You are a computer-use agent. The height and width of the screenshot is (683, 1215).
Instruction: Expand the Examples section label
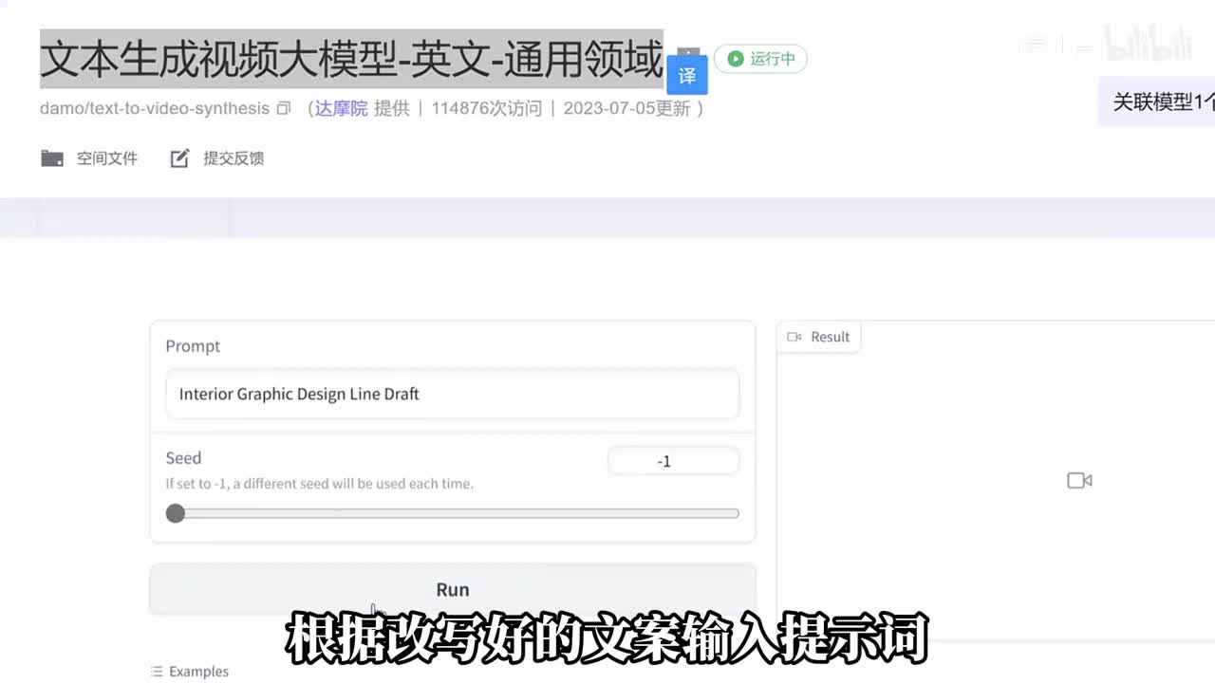198,672
